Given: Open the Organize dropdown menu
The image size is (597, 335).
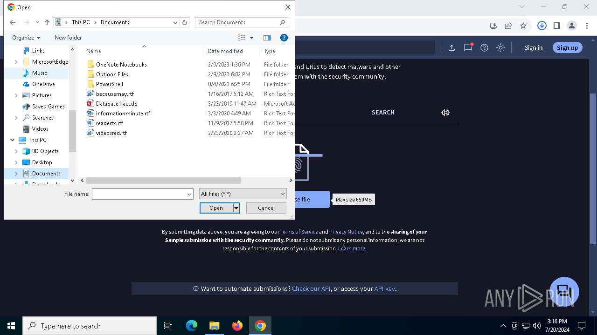Looking at the screenshot, I should click(x=26, y=38).
